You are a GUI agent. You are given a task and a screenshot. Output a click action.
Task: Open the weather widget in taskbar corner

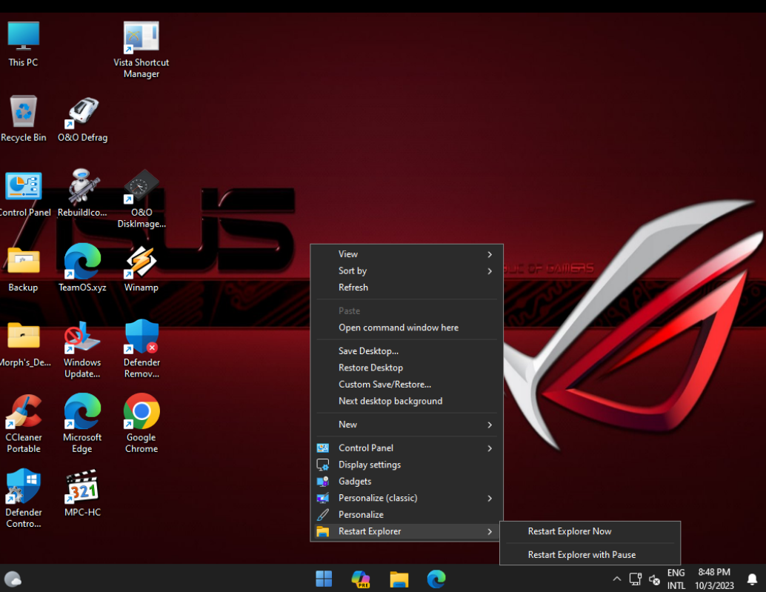13,579
